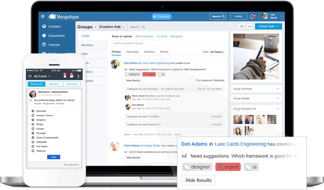Click the Admin button

(x=238, y=16)
